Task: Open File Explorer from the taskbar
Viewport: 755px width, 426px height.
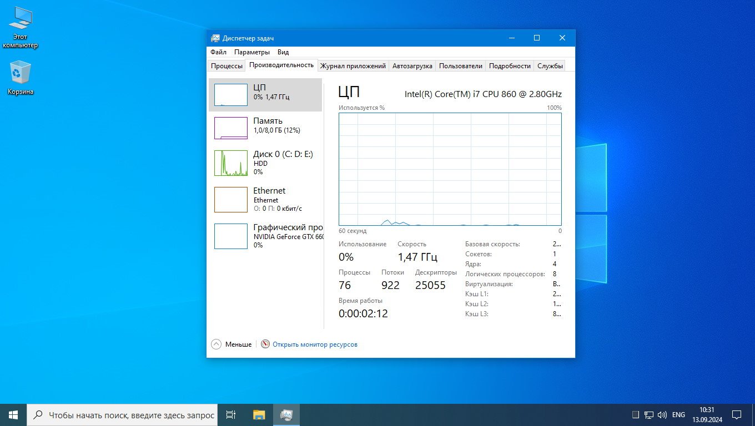Action: [x=259, y=414]
